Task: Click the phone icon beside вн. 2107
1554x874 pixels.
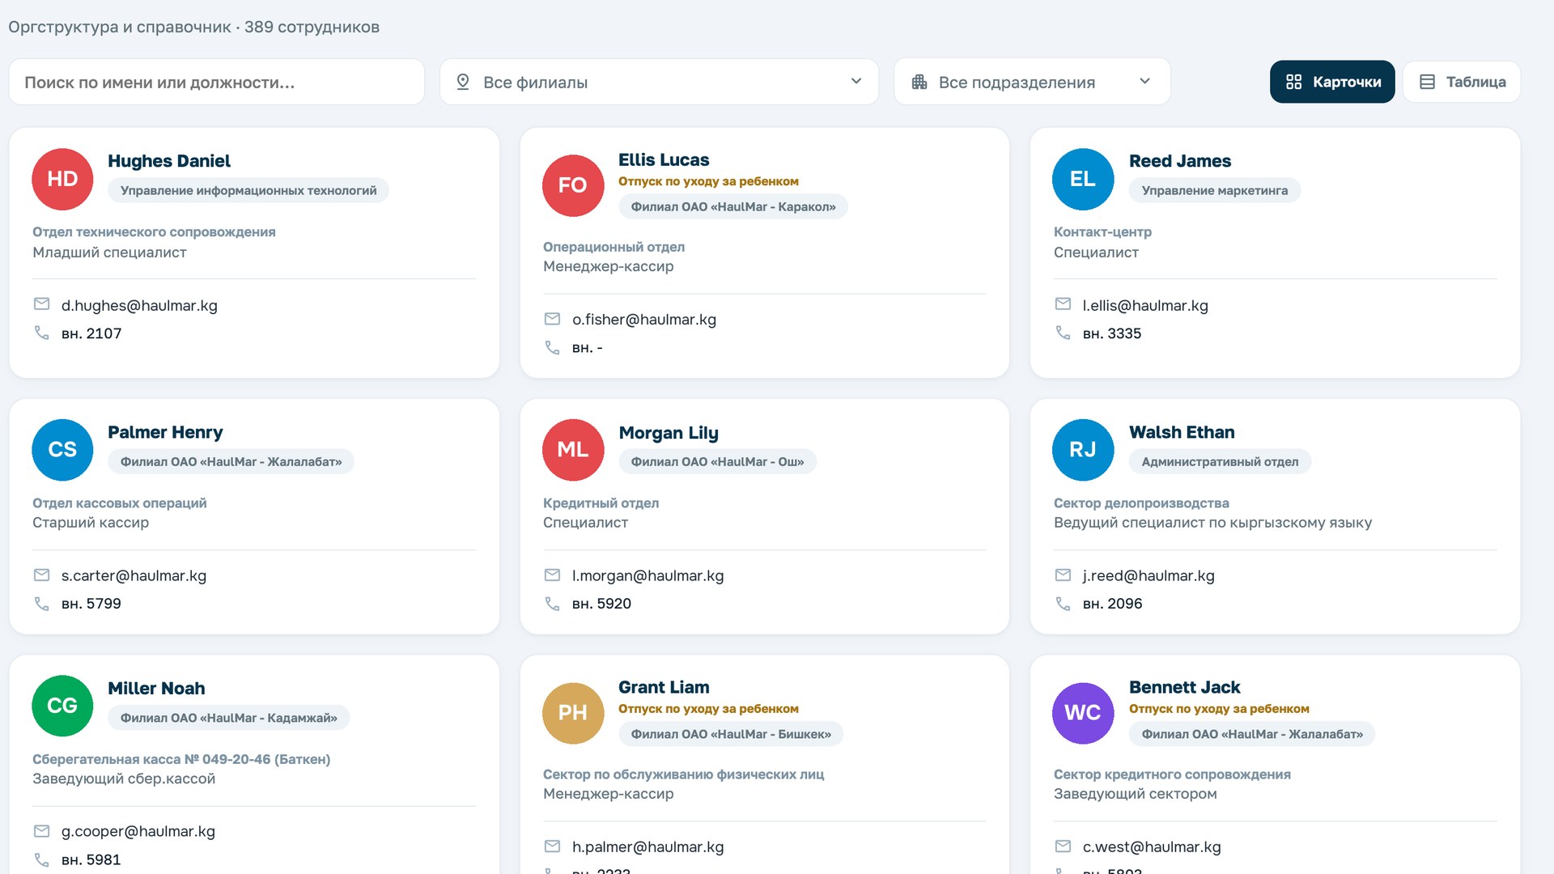Action: point(41,333)
